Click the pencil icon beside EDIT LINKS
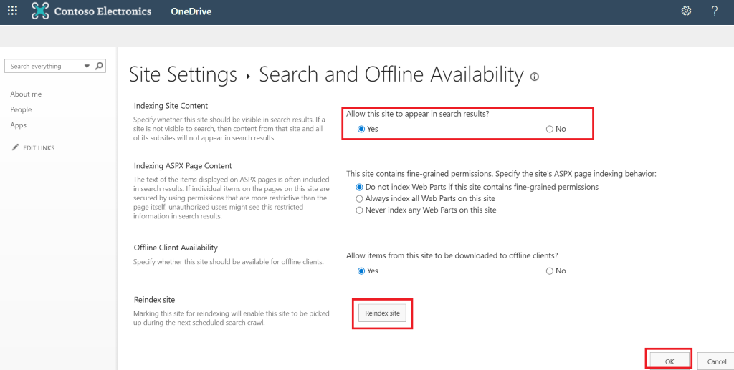The height and width of the screenshot is (370, 734). (16, 147)
